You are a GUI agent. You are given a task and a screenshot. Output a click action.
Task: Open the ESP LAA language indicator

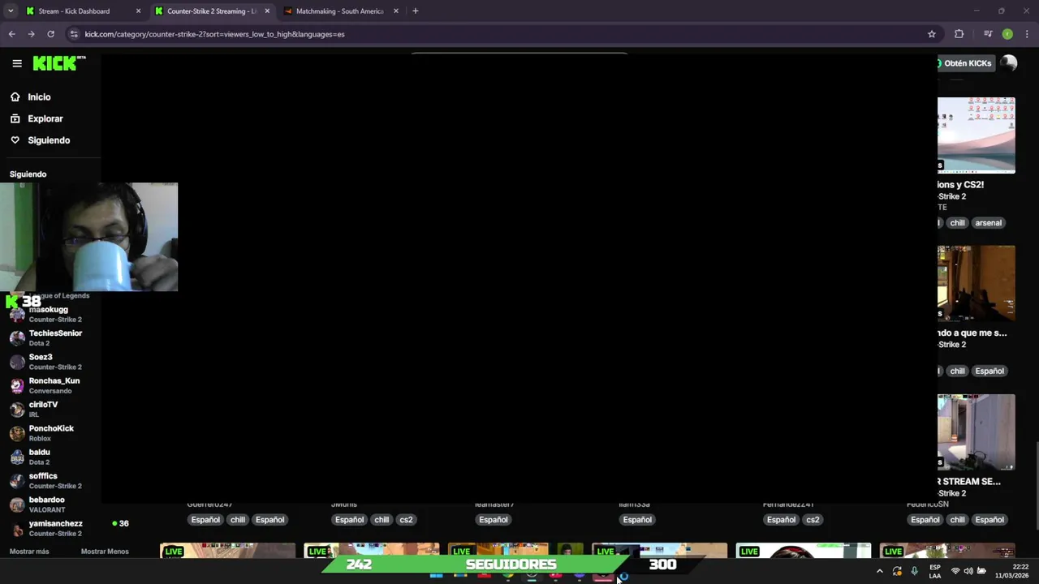click(935, 571)
